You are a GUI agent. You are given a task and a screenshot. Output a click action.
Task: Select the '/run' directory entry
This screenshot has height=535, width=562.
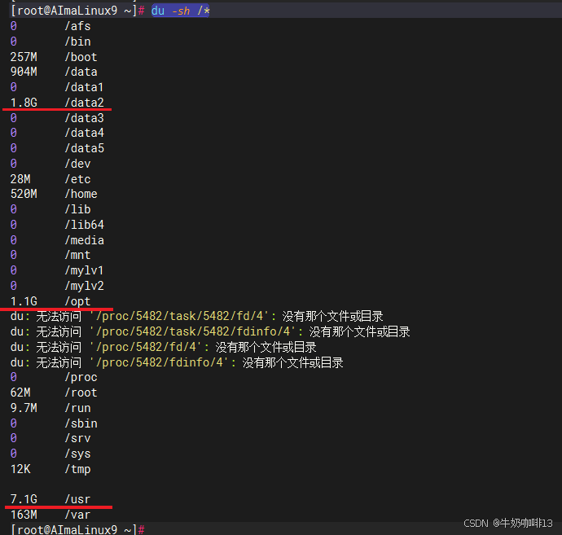click(77, 408)
